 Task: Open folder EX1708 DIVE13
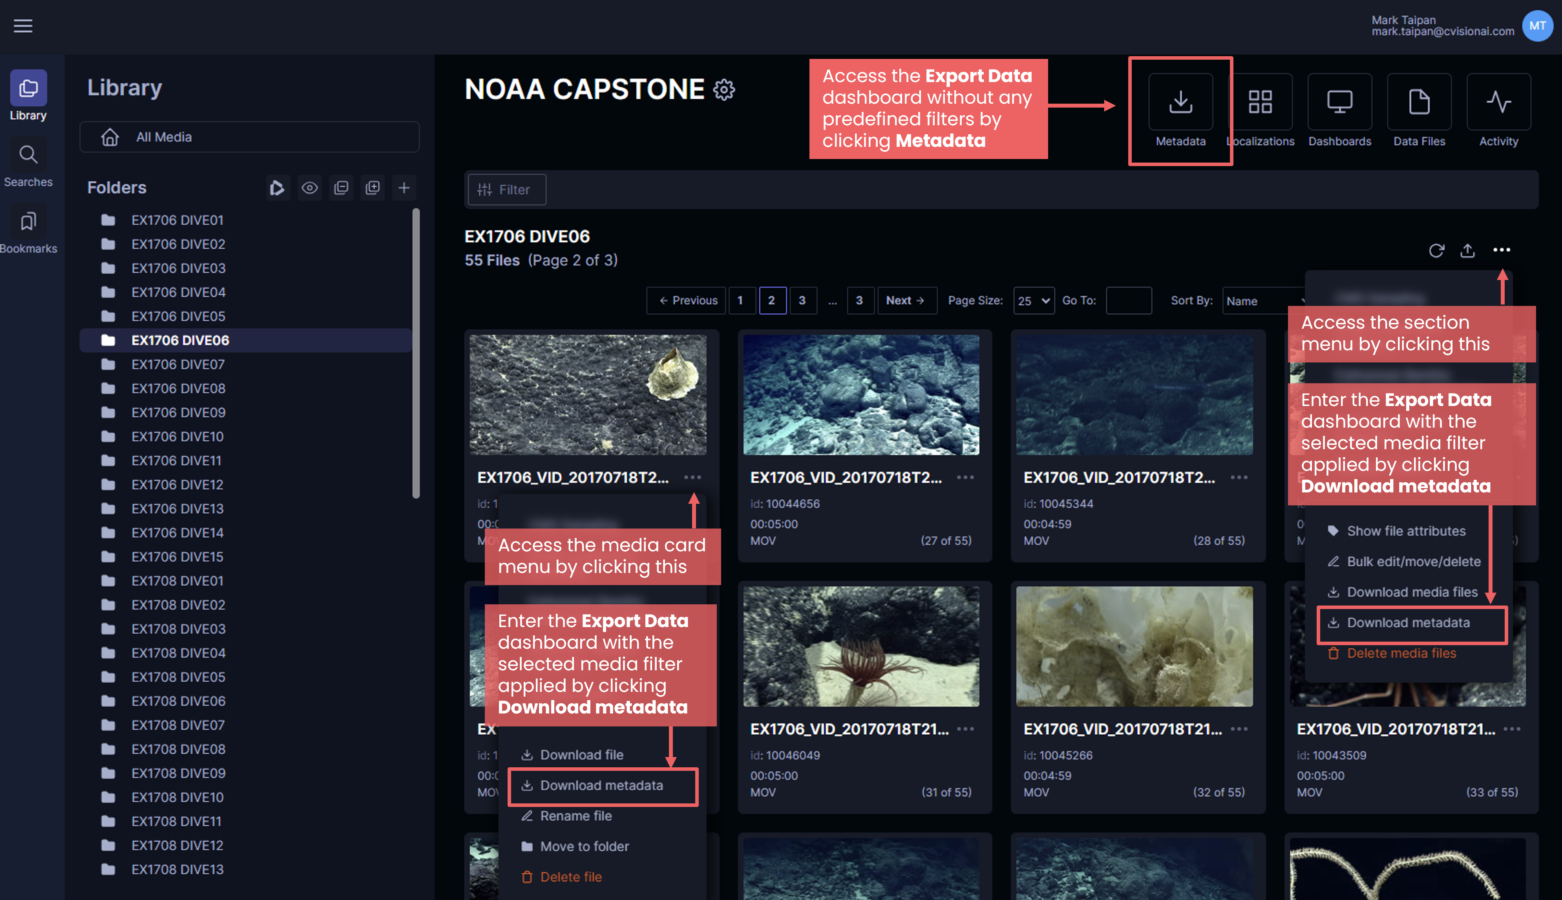click(246, 869)
